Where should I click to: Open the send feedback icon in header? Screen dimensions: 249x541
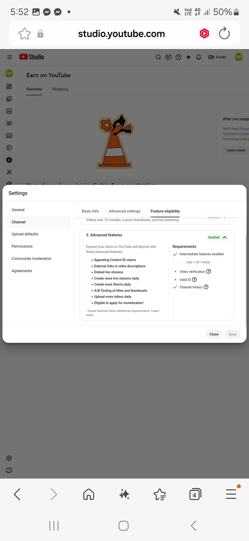click(168, 57)
